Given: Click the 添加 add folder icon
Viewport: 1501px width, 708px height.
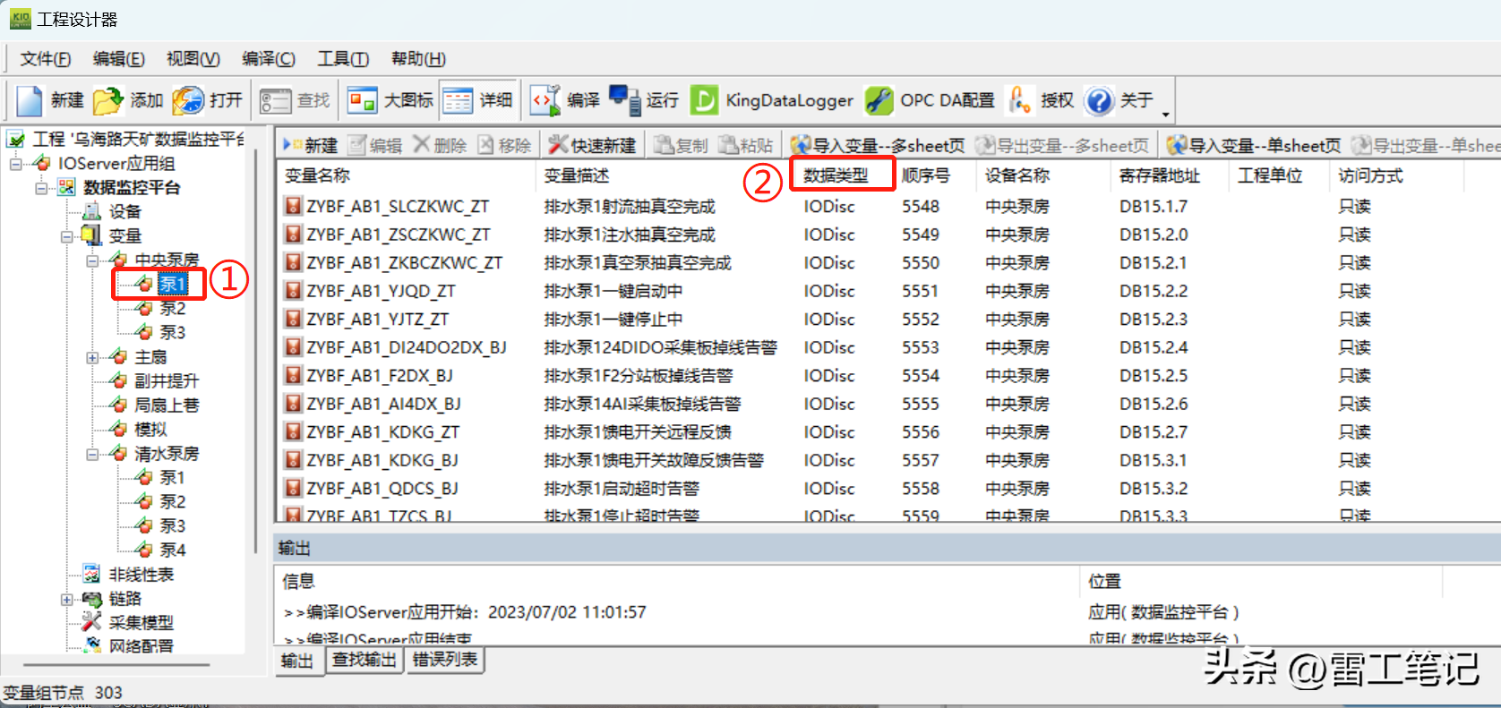Looking at the screenshot, I should pos(107,100).
